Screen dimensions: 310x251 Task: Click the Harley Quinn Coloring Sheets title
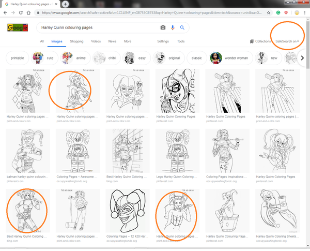276,237
